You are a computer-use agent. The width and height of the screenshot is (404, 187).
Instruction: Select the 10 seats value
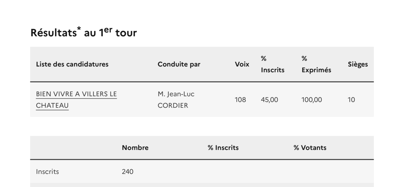(x=351, y=100)
